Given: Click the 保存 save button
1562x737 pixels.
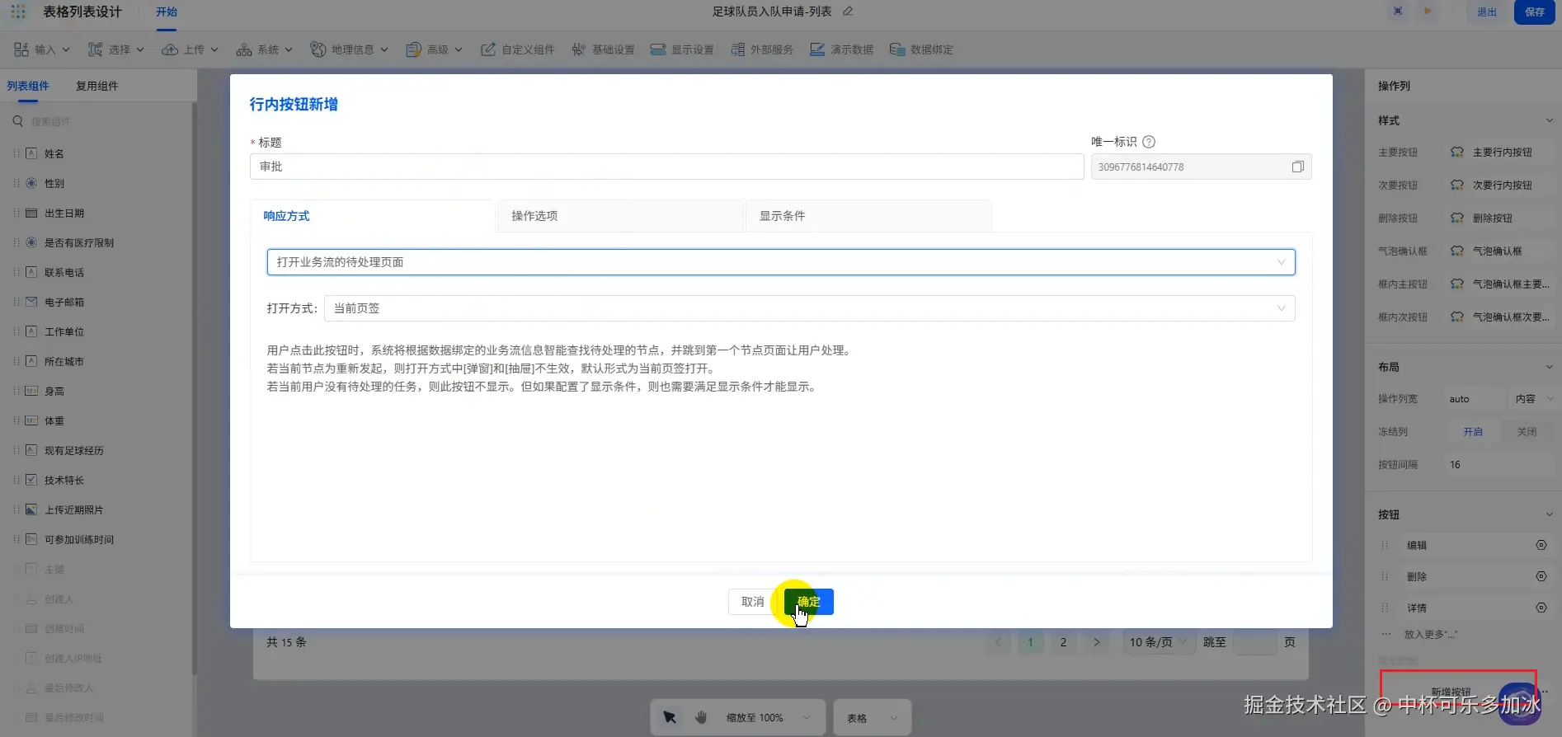Looking at the screenshot, I should (1534, 12).
